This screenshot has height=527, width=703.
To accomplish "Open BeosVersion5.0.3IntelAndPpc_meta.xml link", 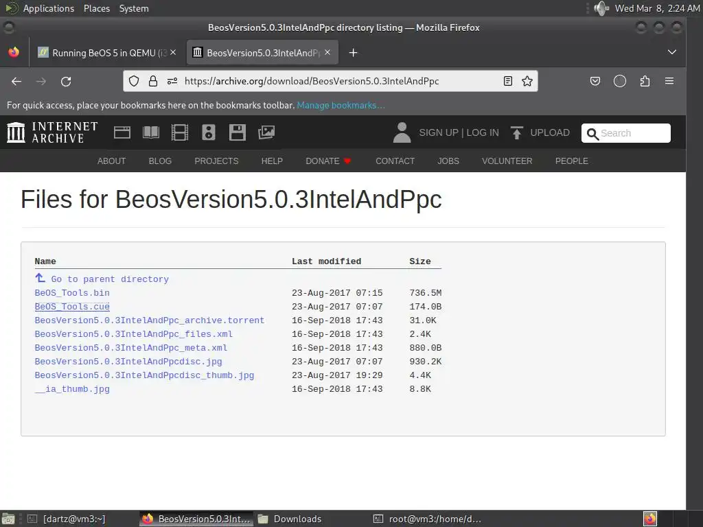I will (x=131, y=348).
